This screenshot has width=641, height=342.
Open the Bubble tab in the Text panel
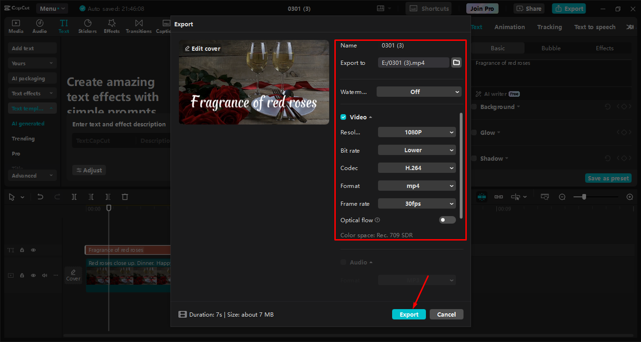click(550, 48)
